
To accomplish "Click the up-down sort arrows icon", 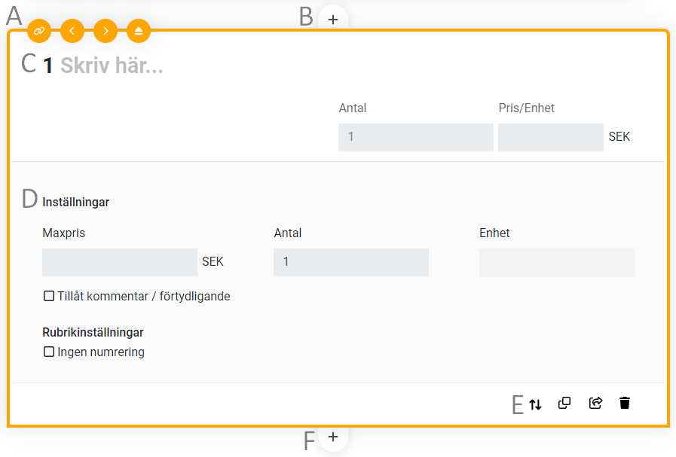I will 535,404.
